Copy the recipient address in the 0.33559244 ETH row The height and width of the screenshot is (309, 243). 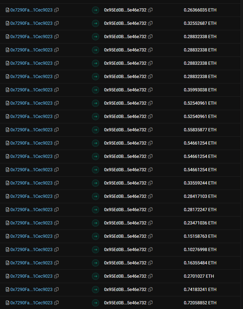[x=150, y=183]
